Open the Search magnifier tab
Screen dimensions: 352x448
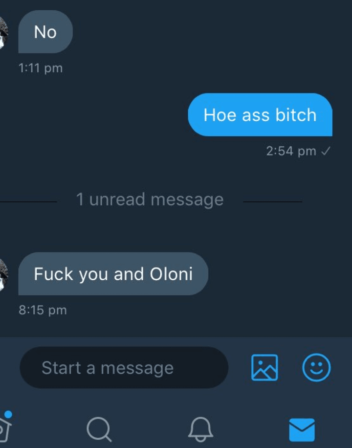(99, 429)
